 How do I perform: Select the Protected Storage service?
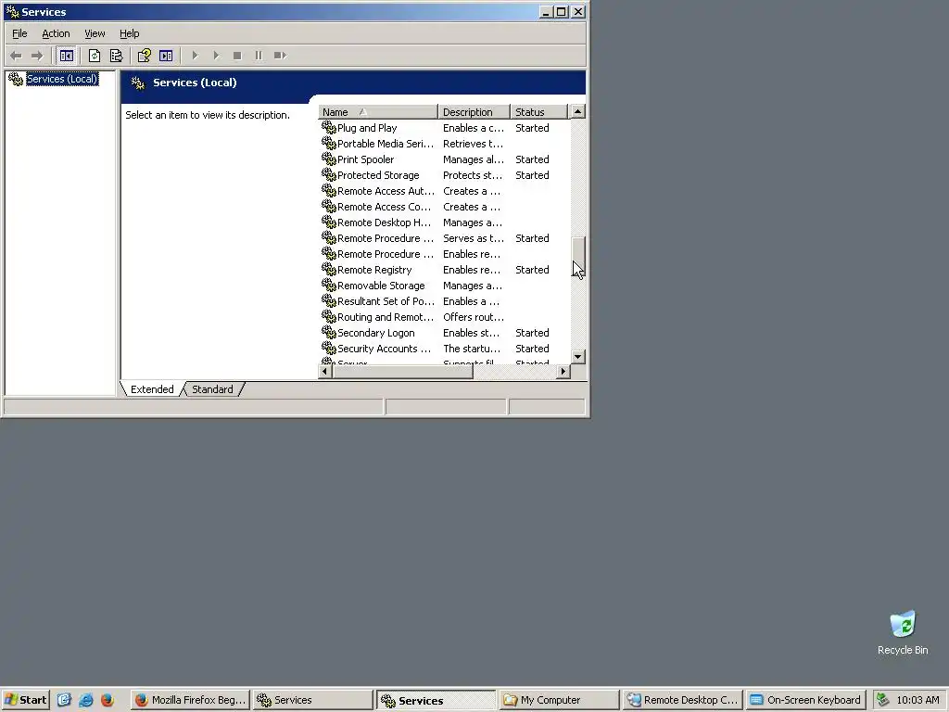pyautogui.click(x=378, y=175)
